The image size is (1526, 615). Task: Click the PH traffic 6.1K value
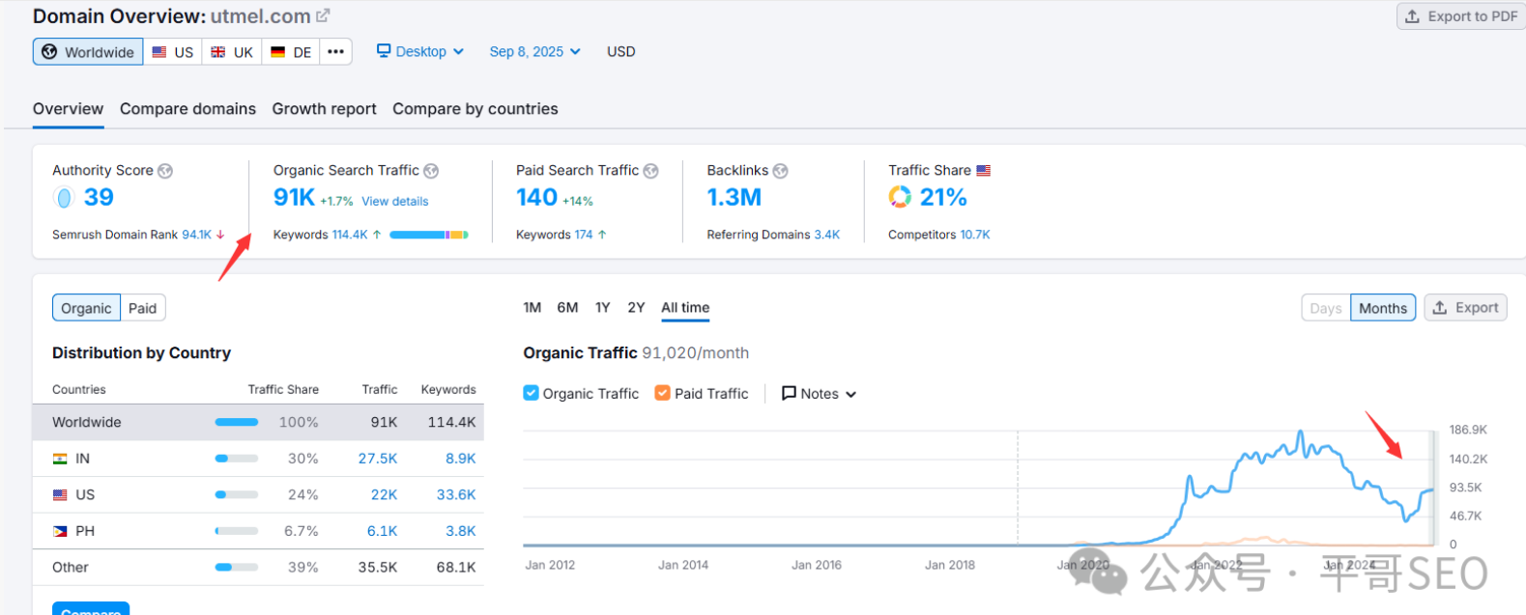[382, 531]
